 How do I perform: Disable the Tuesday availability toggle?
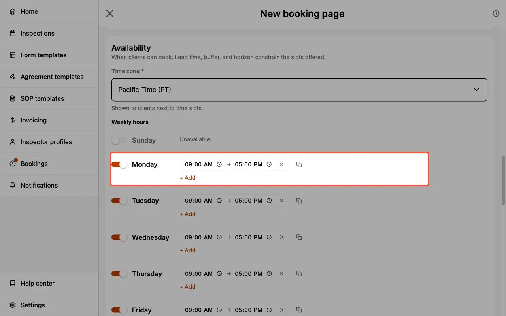coord(119,201)
